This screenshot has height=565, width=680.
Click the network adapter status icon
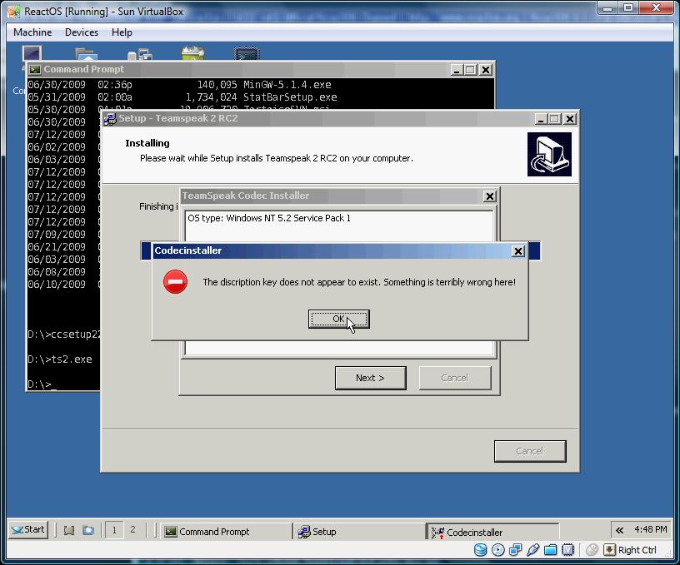click(x=516, y=550)
